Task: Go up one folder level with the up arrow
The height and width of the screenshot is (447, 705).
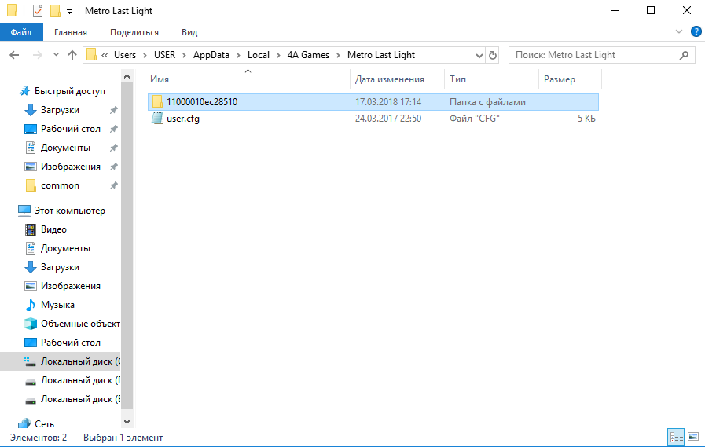Action: (x=72, y=55)
